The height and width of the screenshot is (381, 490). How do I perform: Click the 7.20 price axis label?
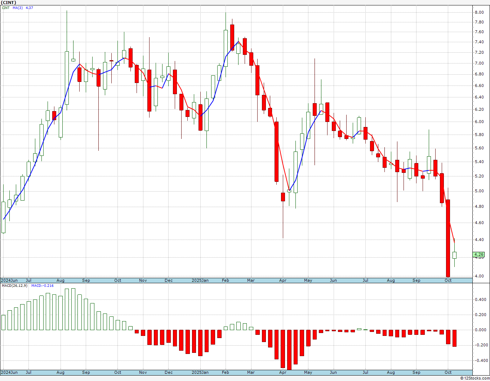point(479,53)
